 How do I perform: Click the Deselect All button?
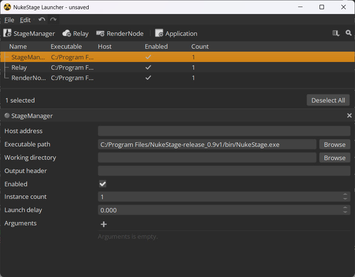(x=328, y=100)
